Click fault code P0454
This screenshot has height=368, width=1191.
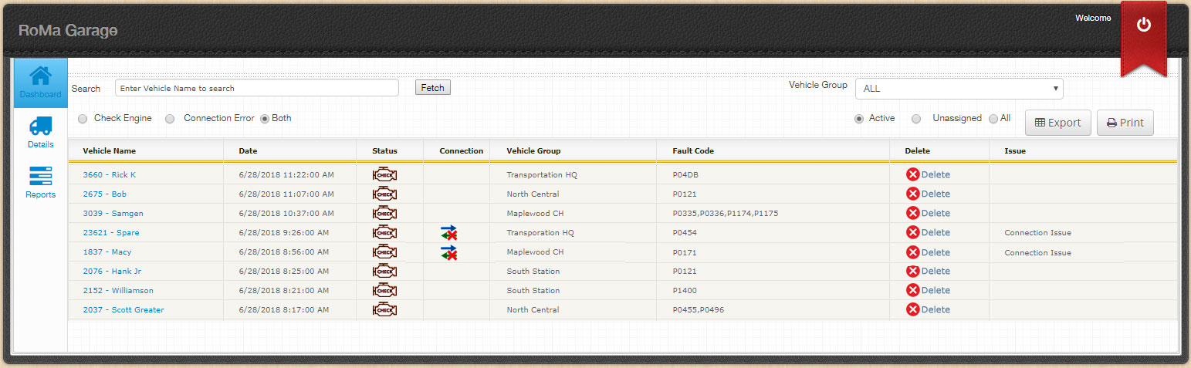pos(685,232)
